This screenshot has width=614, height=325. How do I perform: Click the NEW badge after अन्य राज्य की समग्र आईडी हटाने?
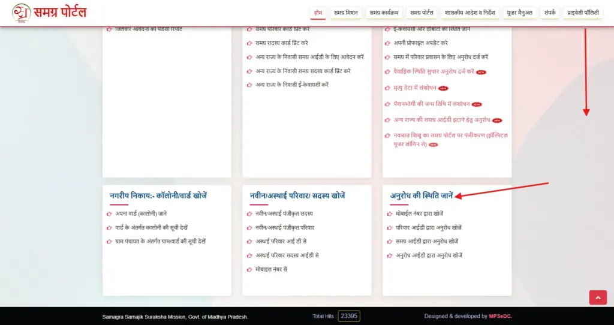coord(497,121)
